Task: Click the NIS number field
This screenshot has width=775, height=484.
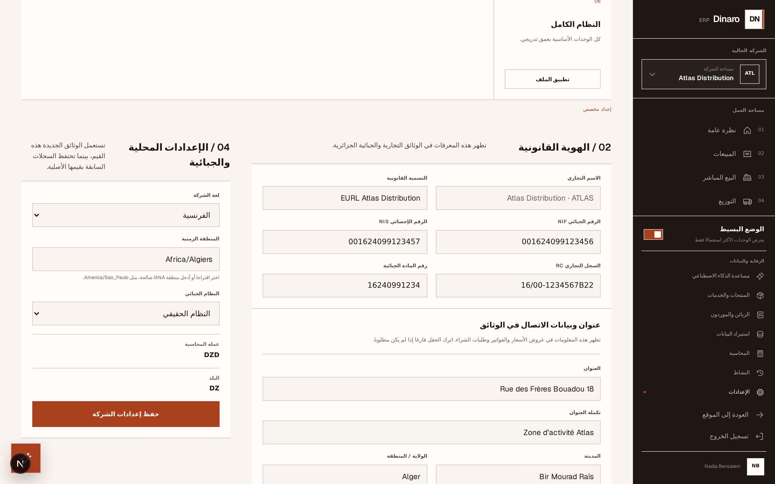Action: pyautogui.click(x=345, y=242)
